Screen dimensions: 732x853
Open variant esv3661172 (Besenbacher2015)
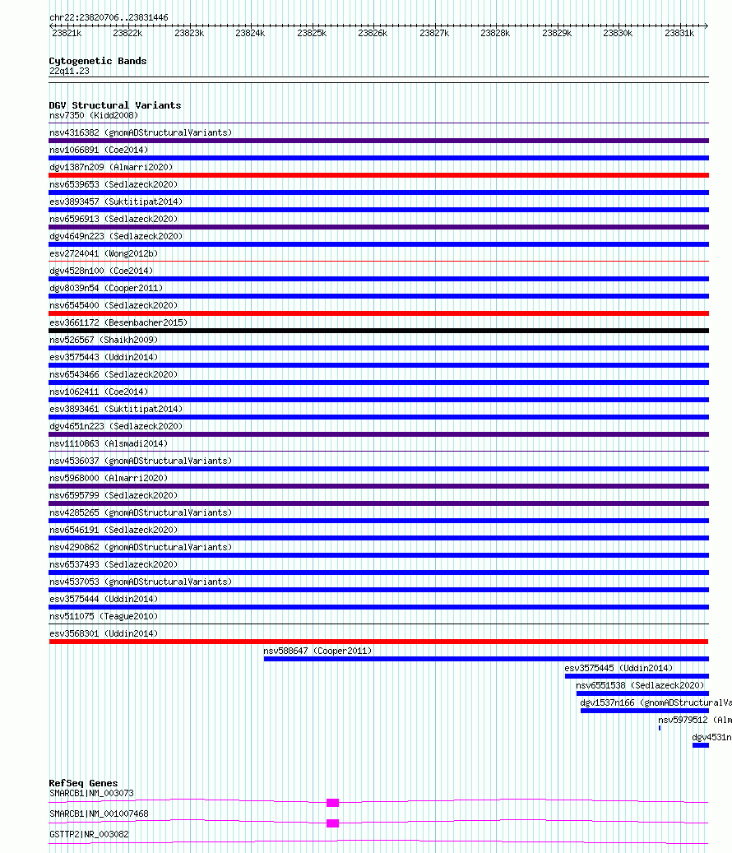118,323
